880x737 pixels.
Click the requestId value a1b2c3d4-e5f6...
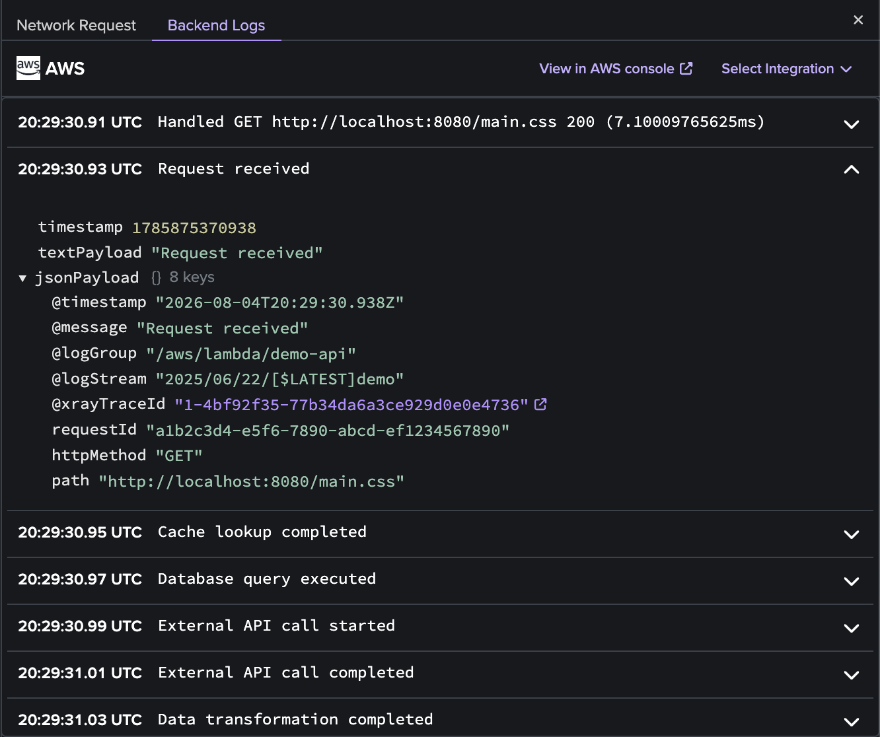pyautogui.click(x=328, y=431)
